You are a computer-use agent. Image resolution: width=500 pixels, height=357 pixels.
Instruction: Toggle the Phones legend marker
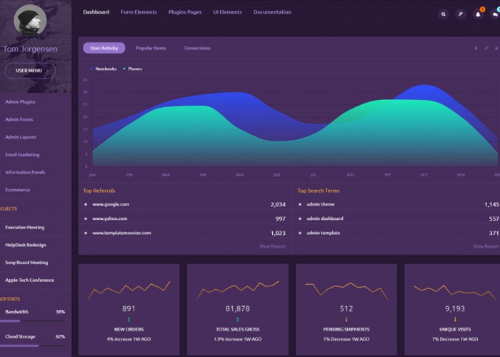124,69
